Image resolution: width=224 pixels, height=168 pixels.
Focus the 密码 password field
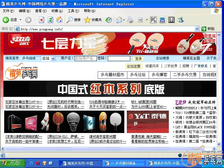[119, 59]
